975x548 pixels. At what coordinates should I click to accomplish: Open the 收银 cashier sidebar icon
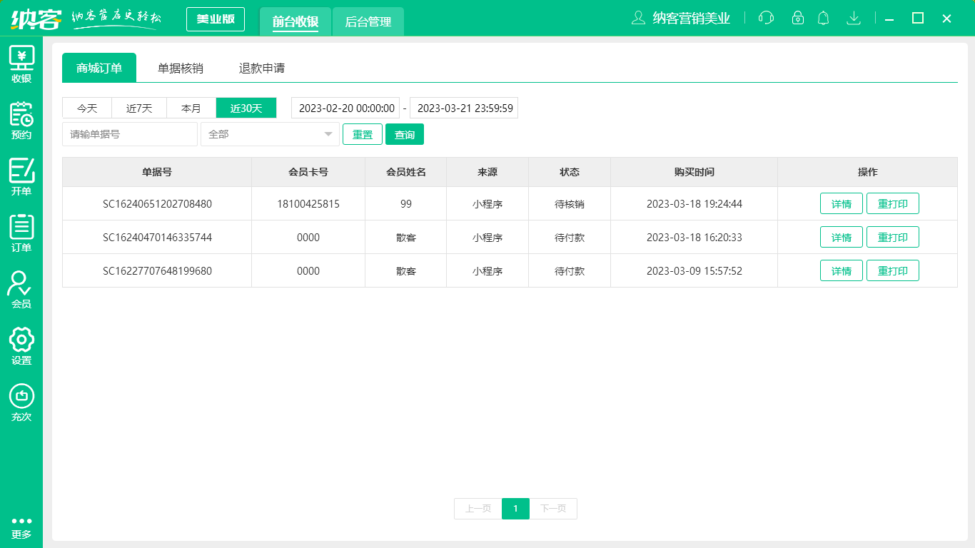21,64
